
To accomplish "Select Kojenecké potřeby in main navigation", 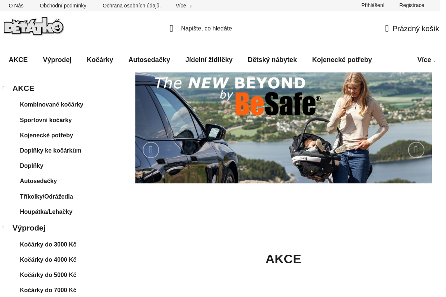I will (x=342, y=60).
